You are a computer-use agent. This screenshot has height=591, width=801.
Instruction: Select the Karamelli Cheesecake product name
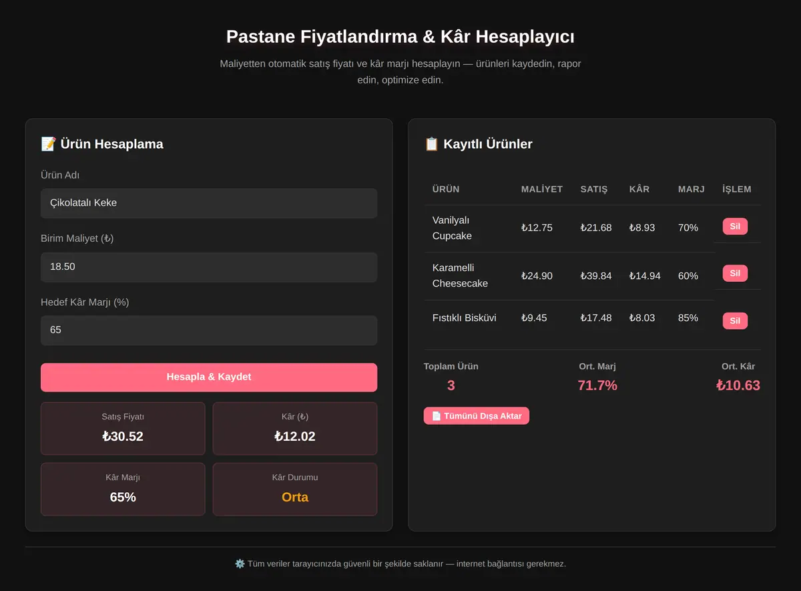460,275
